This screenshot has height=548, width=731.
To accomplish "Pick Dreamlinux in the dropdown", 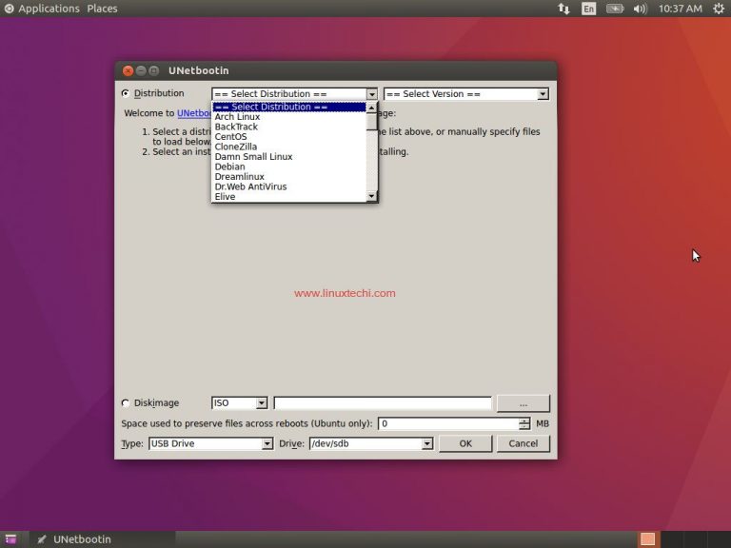I will (289, 177).
